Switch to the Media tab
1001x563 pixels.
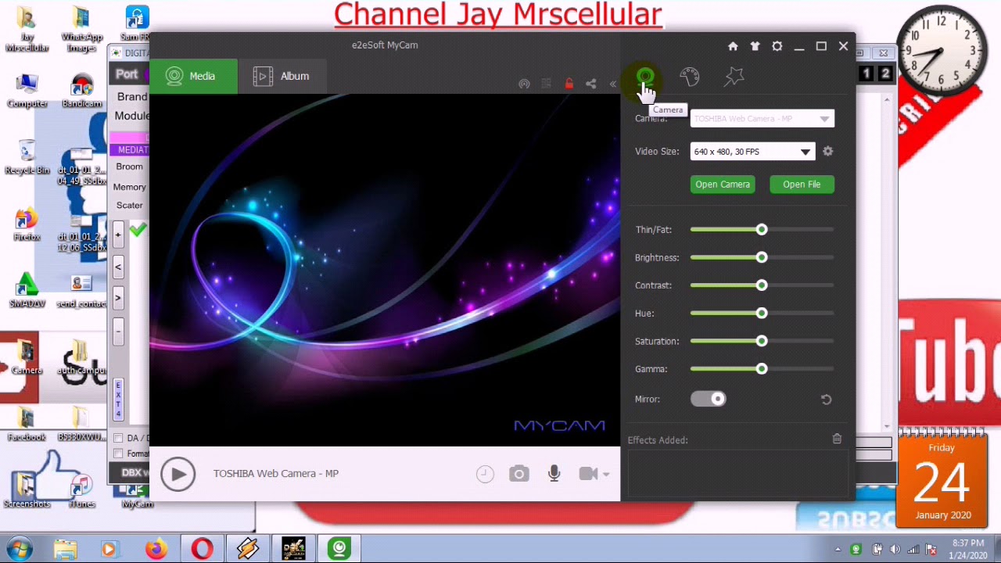point(192,76)
